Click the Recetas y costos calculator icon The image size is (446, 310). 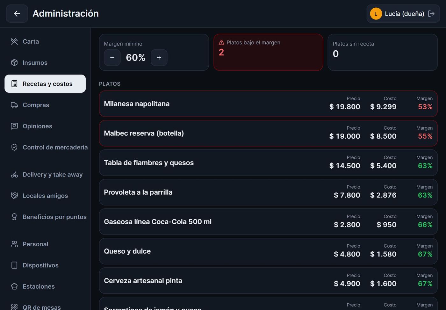tap(14, 84)
